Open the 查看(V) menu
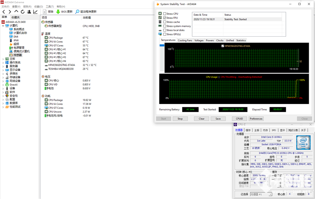 coord(16,7)
